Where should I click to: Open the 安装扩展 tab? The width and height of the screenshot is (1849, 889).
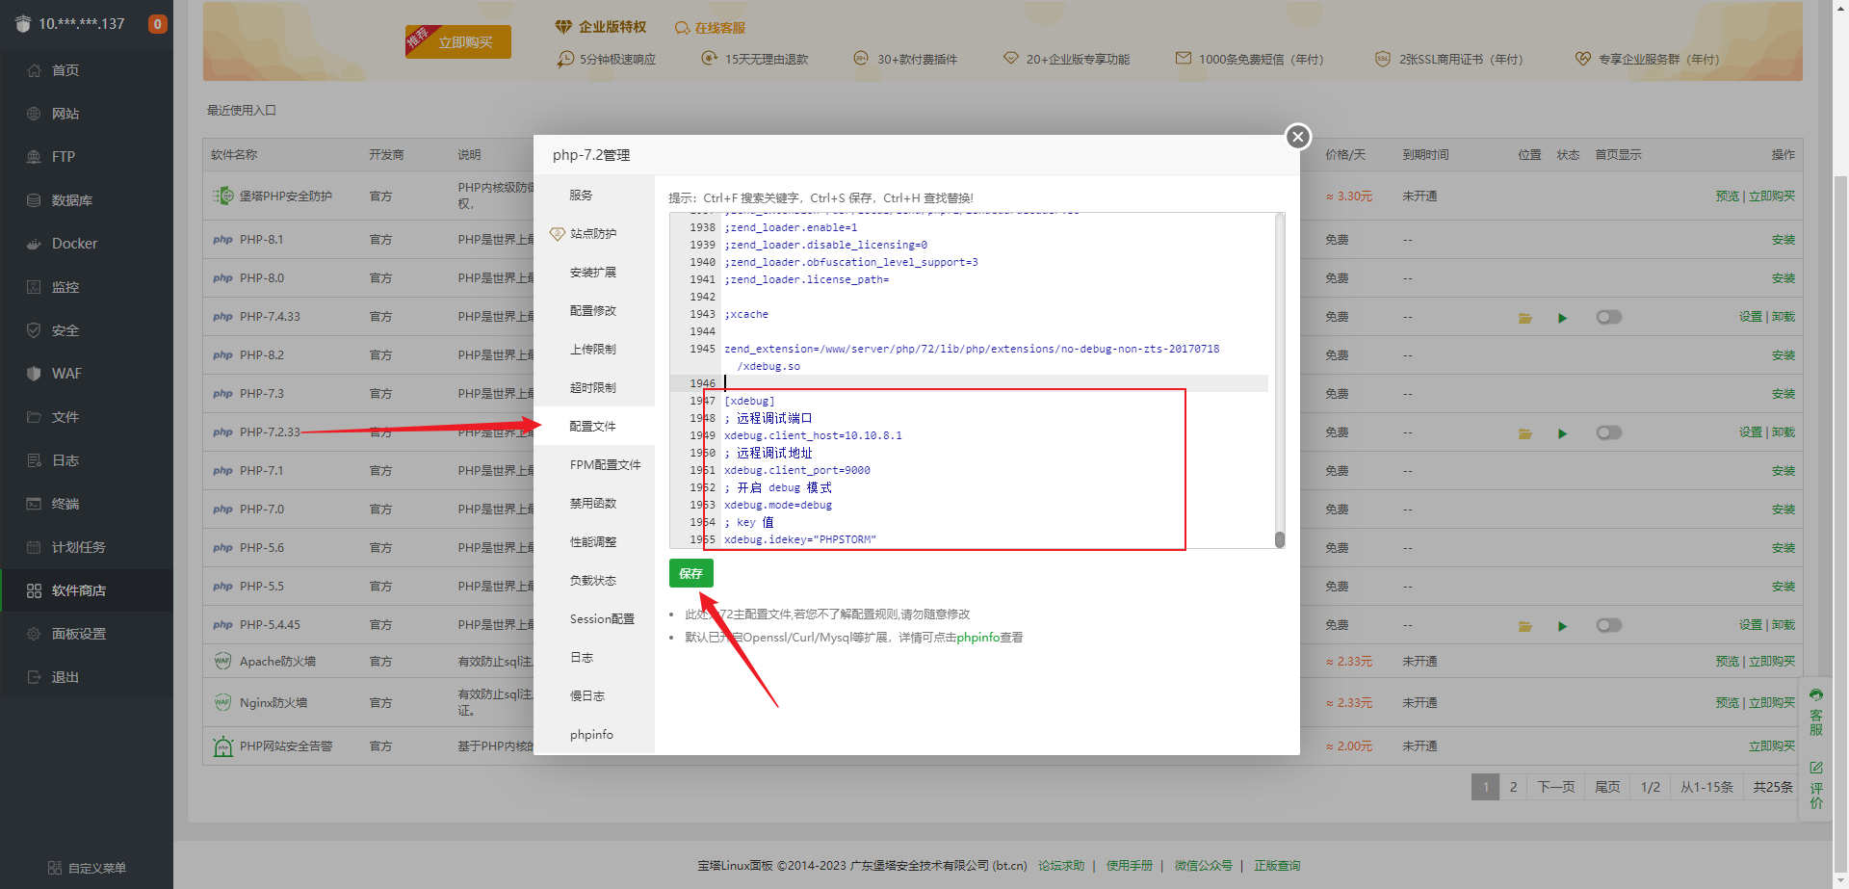click(x=594, y=272)
